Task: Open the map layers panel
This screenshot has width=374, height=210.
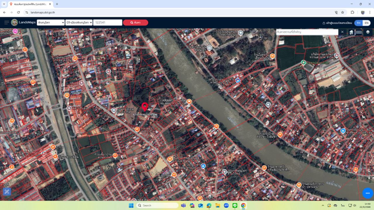Action: pos(368,32)
